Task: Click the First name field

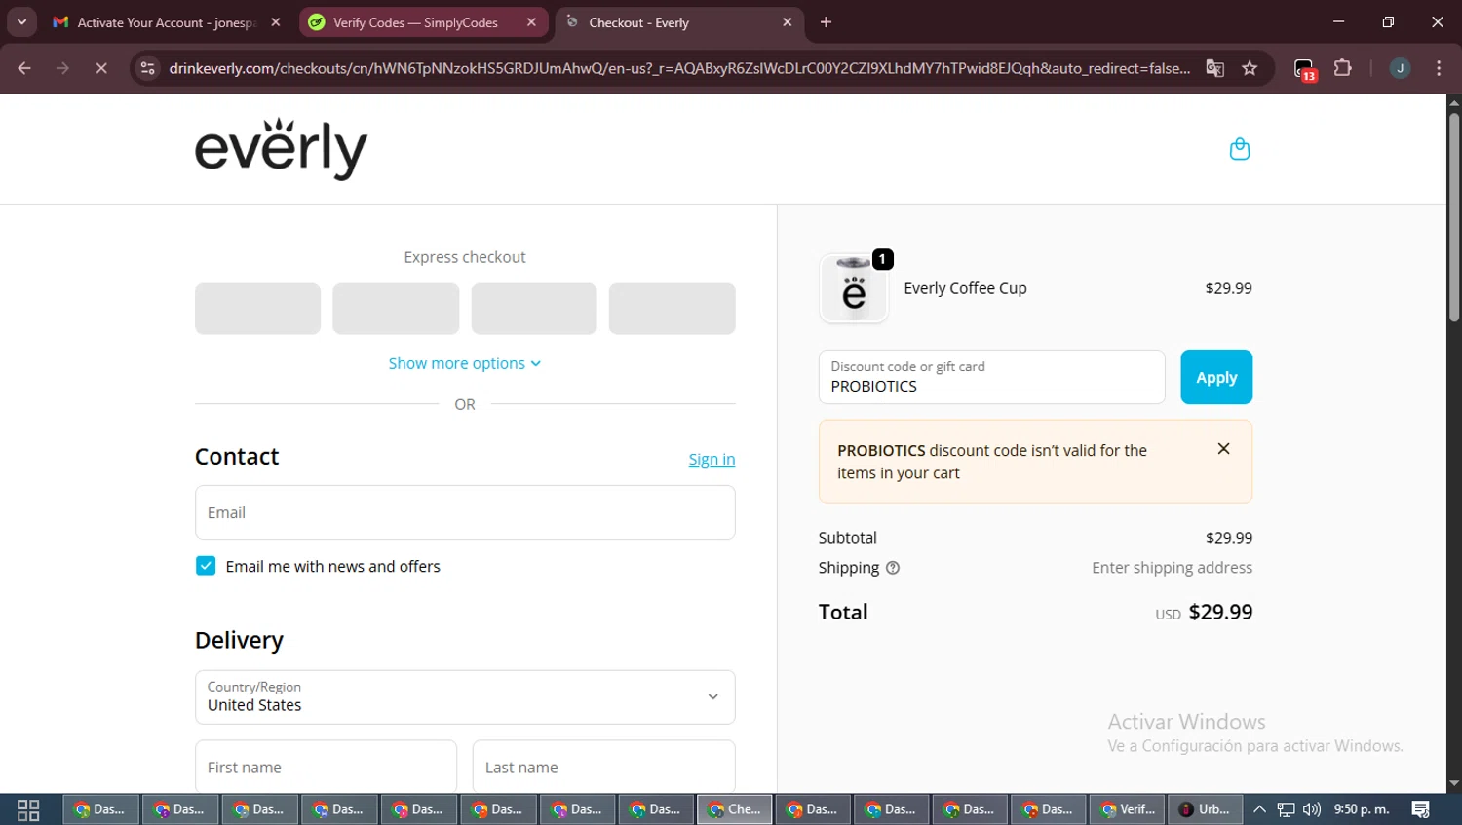Action: coord(326,767)
